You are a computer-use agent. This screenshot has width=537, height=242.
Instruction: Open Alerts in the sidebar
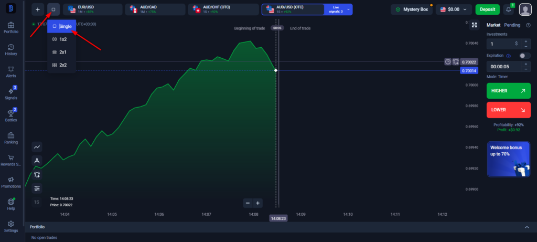coord(11,72)
